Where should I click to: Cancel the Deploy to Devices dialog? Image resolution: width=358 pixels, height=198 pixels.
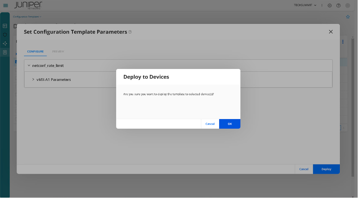[x=210, y=124]
